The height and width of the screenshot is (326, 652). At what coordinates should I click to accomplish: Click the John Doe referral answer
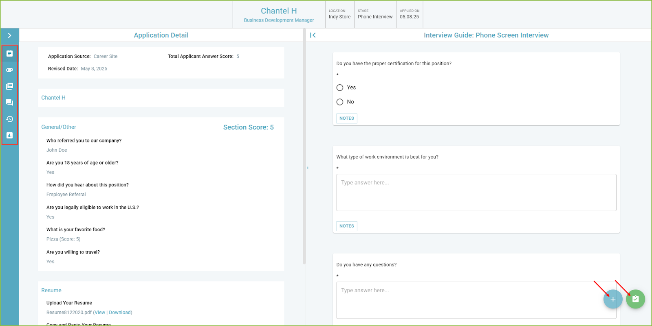pyautogui.click(x=57, y=150)
